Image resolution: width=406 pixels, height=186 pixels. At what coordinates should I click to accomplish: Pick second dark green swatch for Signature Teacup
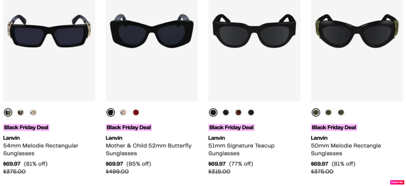click(226, 112)
